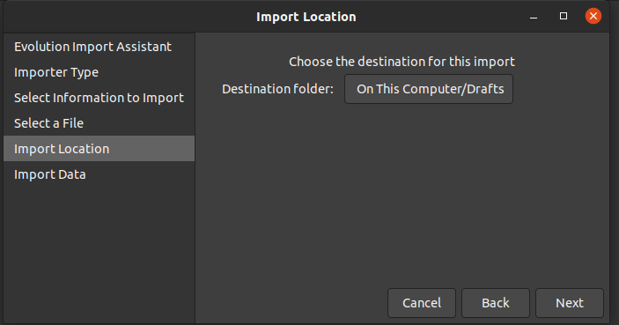Click the 'Destination folder:' label

pyautogui.click(x=277, y=89)
